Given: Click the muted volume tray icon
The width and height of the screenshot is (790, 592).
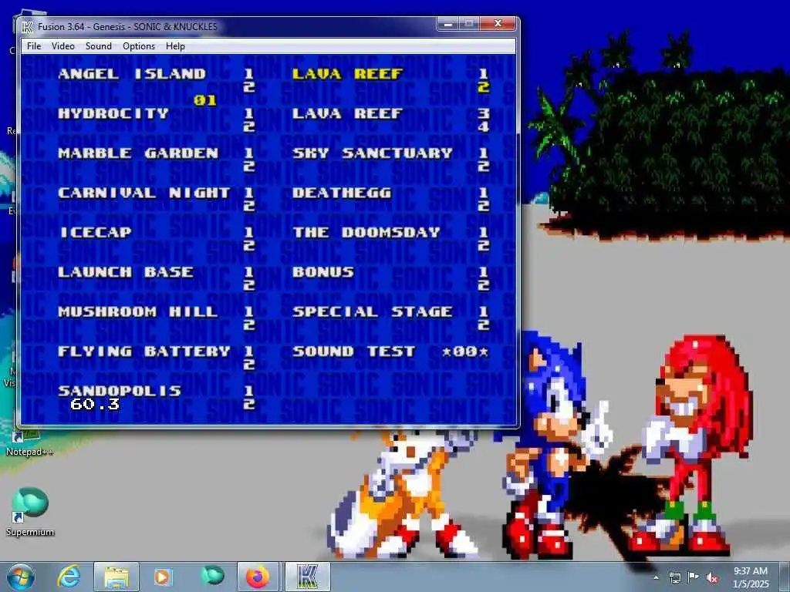Looking at the screenshot, I should 712,577.
